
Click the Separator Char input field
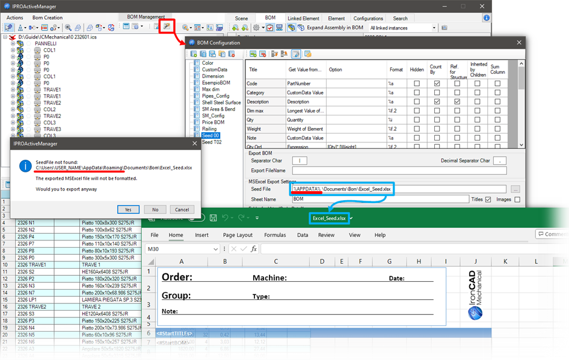(x=300, y=160)
